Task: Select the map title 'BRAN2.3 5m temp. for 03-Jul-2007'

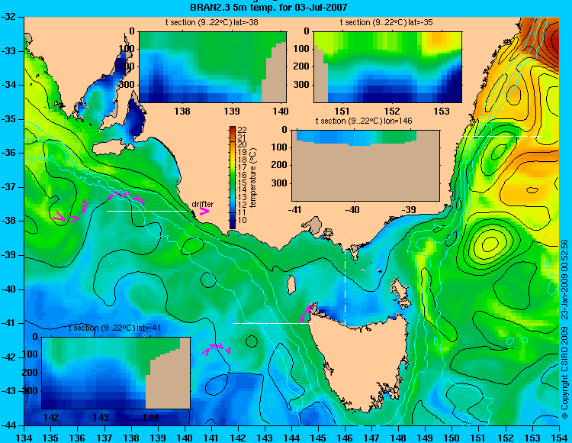Action: (268, 7)
